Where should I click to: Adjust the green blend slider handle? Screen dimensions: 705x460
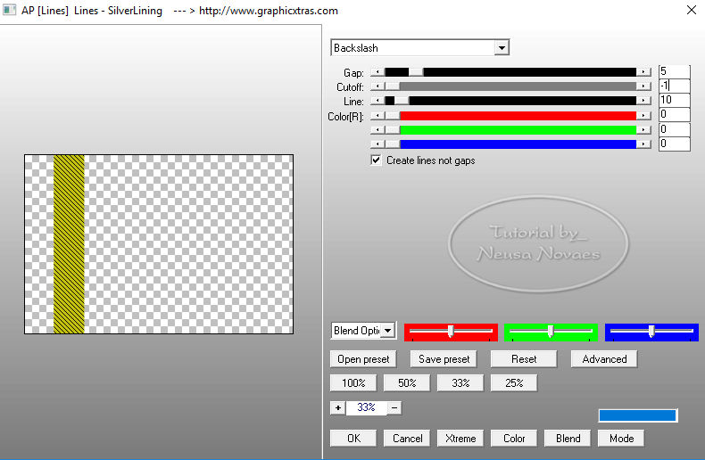[551, 332]
